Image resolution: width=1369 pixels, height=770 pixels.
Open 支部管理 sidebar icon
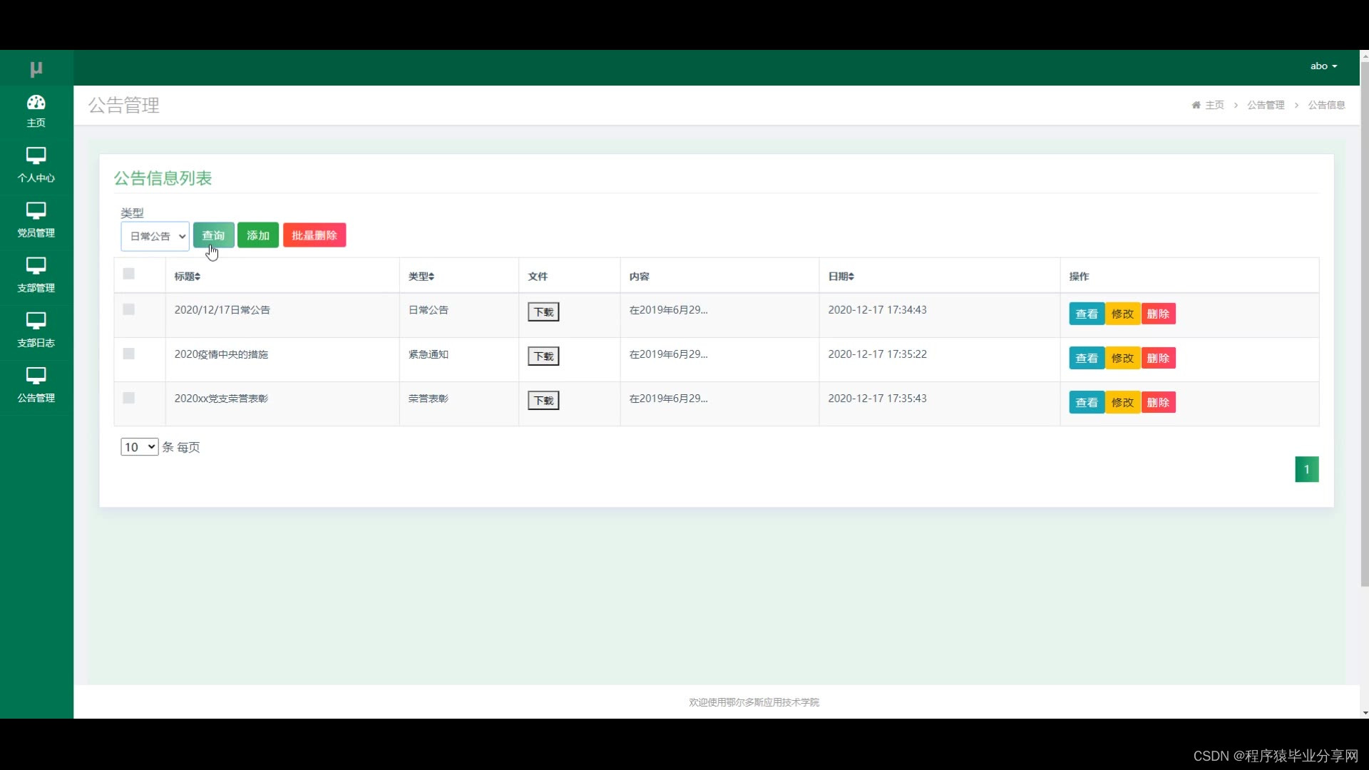point(36,265)
